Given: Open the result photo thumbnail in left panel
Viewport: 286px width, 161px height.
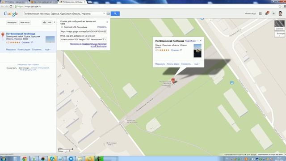Looking at the screenshot, I should click(50, 39).
